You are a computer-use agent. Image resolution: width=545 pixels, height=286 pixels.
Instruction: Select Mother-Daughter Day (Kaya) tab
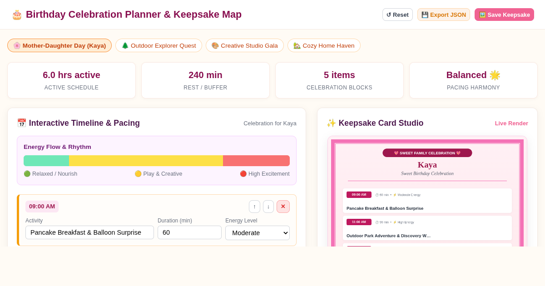tap(59, 45)
